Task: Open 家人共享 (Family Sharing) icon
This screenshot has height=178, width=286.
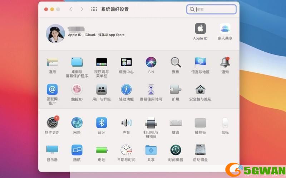Action: [225, 28]
